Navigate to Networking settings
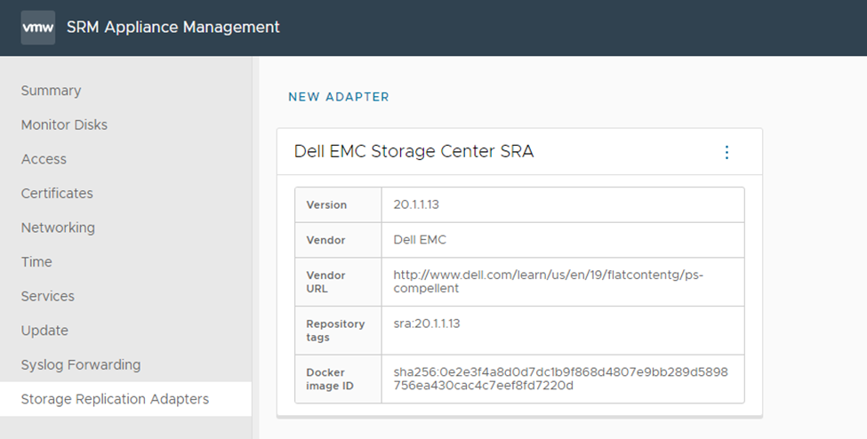The image size is (867, 439). coord(58,227)
